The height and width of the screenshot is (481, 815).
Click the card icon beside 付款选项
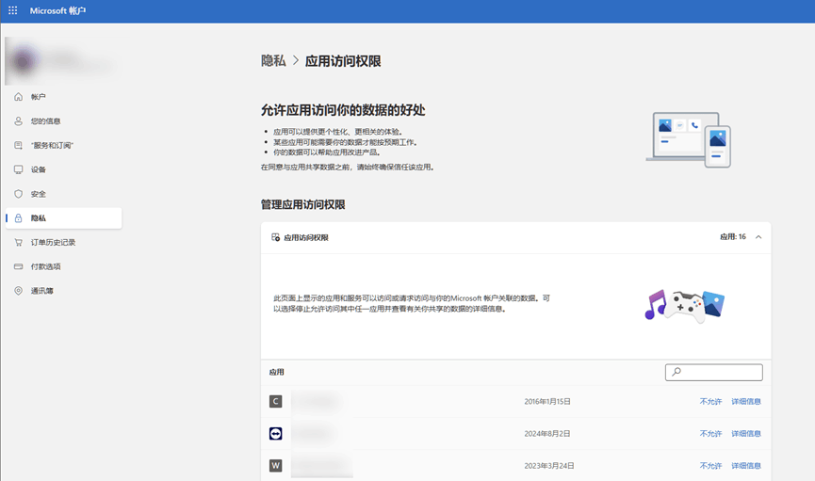(x=18, y=266)
